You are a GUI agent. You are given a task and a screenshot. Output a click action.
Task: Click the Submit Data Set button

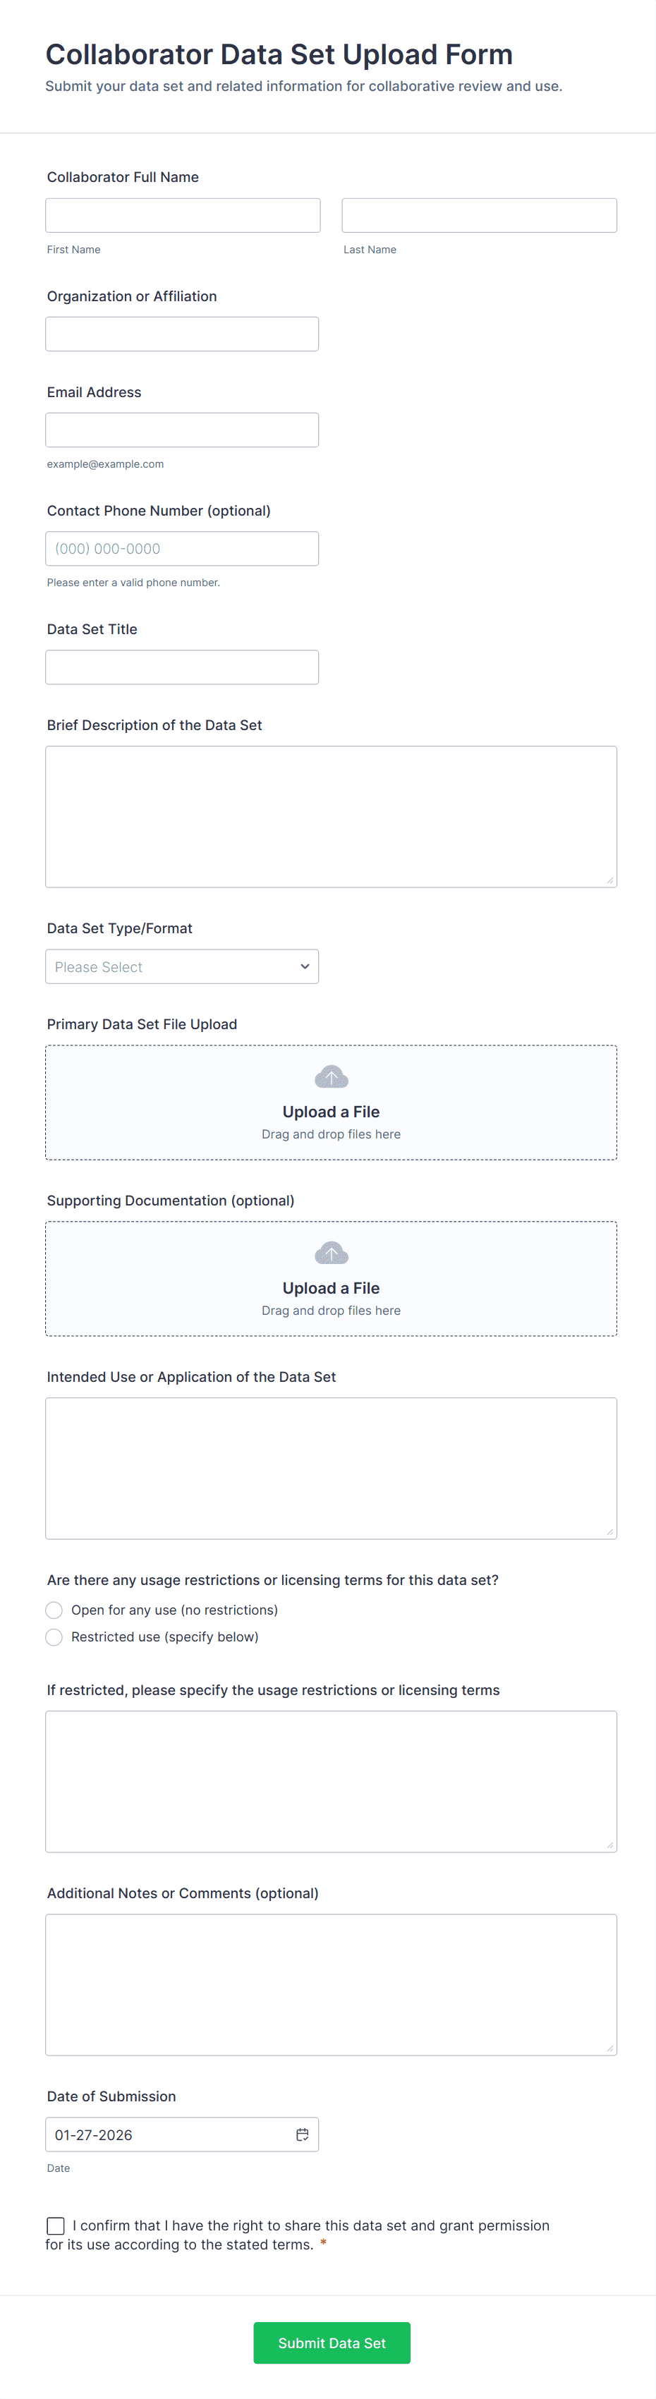click(332, 2343)
